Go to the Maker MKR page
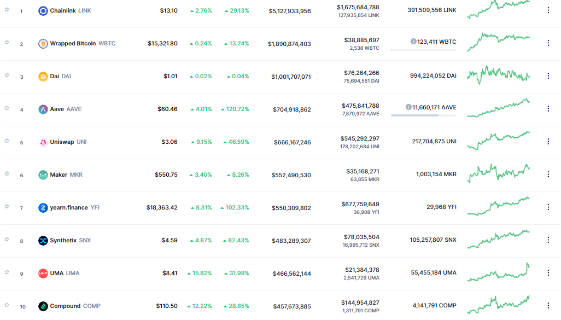Screen dimensions: 561x320 [x=66, y=174]
